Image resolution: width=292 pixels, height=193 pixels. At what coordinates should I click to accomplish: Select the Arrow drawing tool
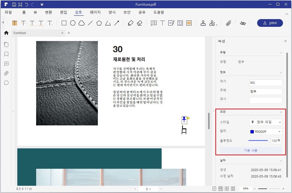point(117,23)
